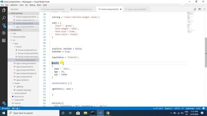Click the volume icon in system tray

182,113
